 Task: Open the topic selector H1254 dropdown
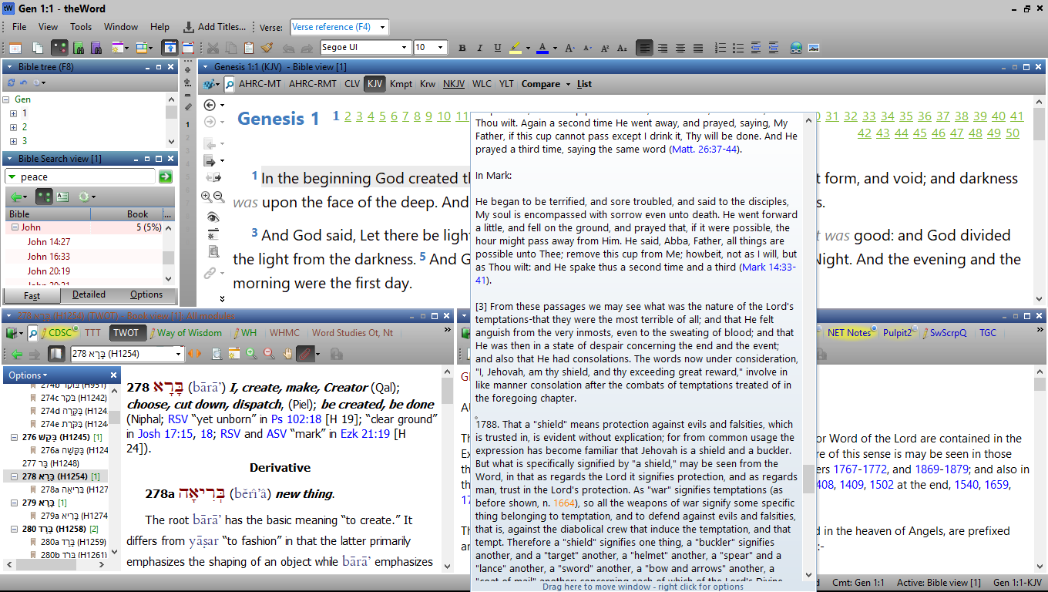point(178,354)
